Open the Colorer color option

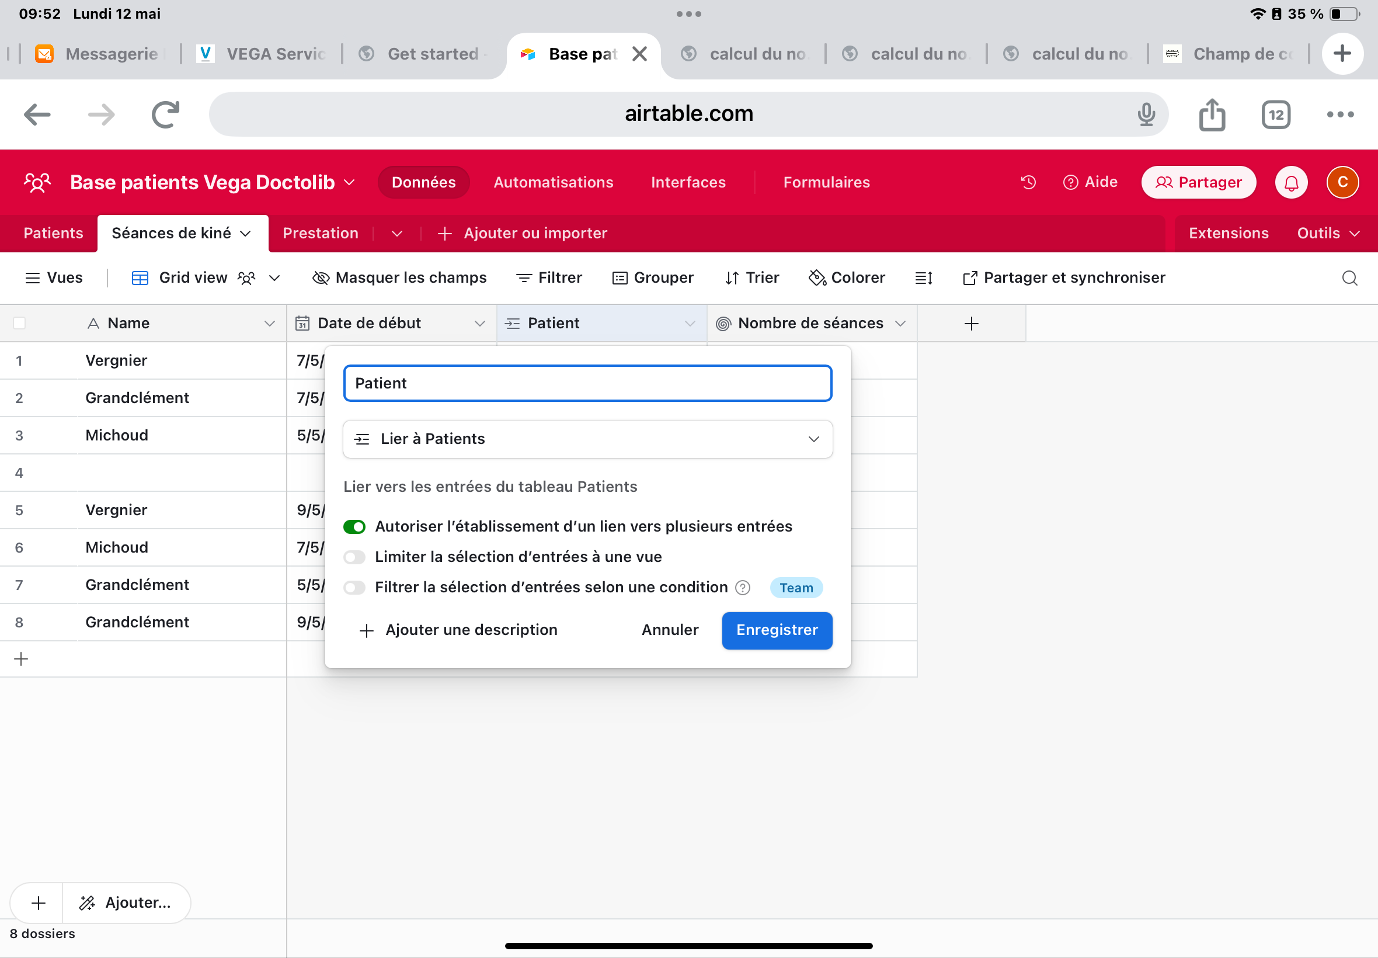click(847, 277)
